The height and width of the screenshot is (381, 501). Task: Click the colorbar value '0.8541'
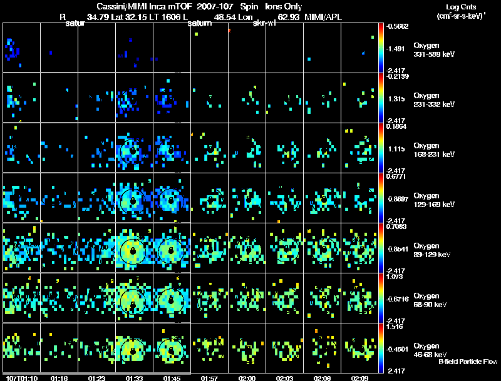[x=398, y=249]
